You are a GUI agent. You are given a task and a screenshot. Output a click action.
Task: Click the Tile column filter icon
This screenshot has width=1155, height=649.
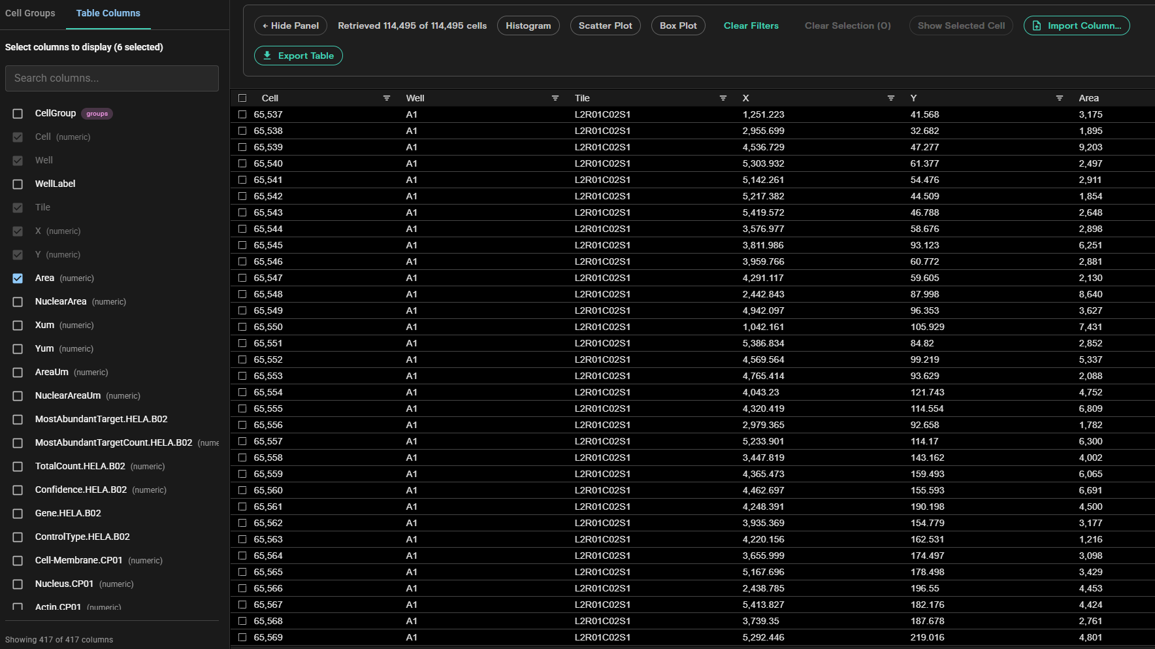click(723, 98)
